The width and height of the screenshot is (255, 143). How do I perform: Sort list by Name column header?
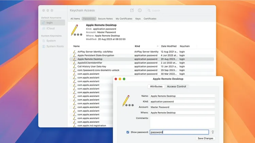pos(76,46)
